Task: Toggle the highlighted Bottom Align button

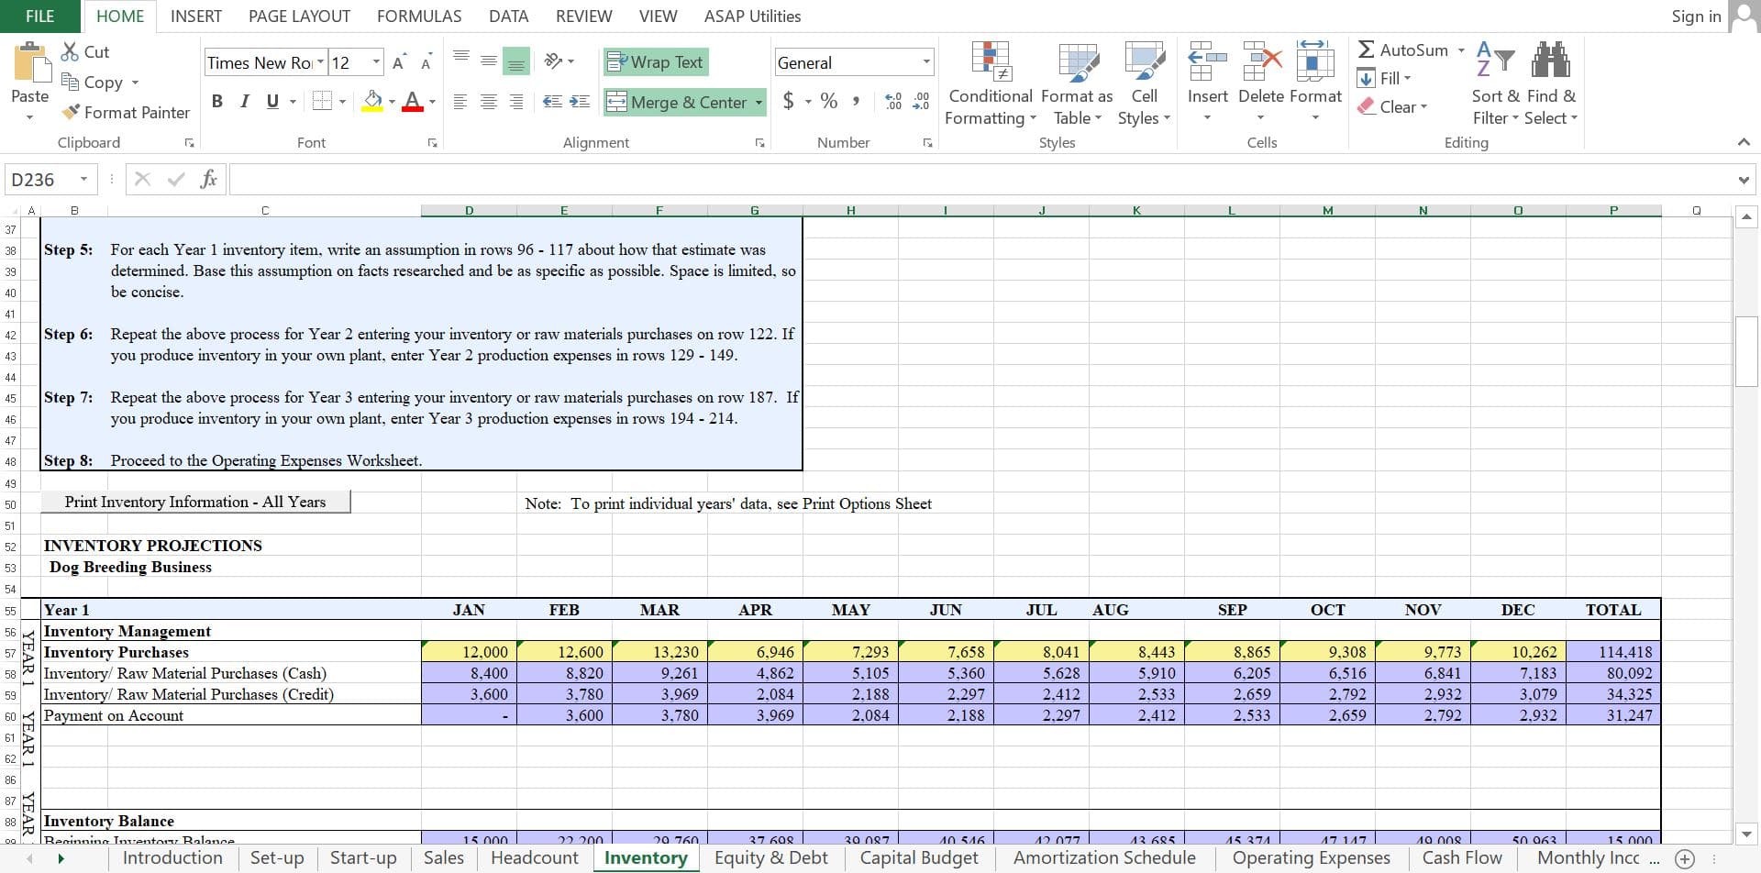Action: pos(516,61)
